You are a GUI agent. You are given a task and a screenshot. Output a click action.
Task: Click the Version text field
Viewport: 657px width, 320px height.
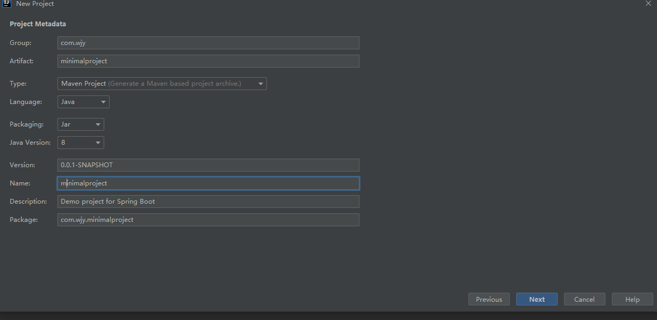pos(208,165)
